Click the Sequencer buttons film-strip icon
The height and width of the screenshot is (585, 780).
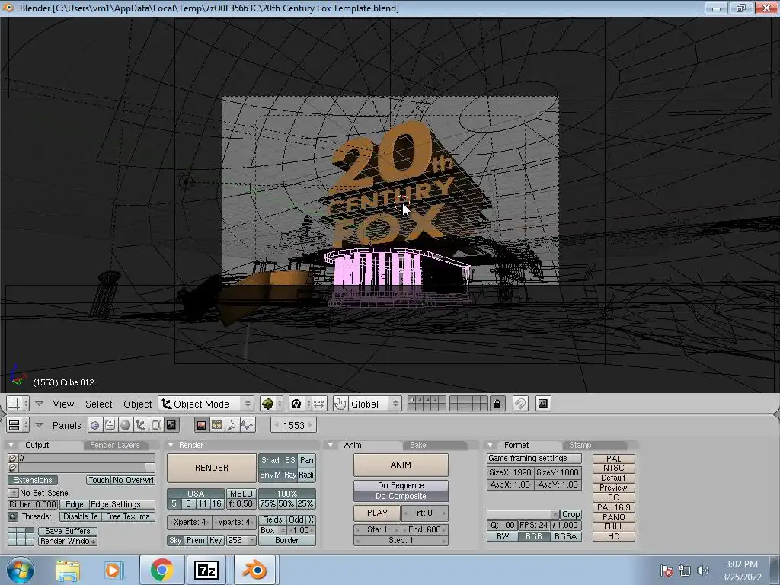click(217, 425)
